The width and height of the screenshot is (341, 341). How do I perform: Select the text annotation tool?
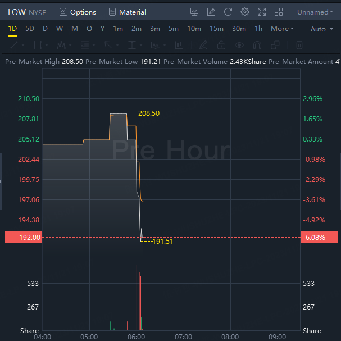[156, 46]
